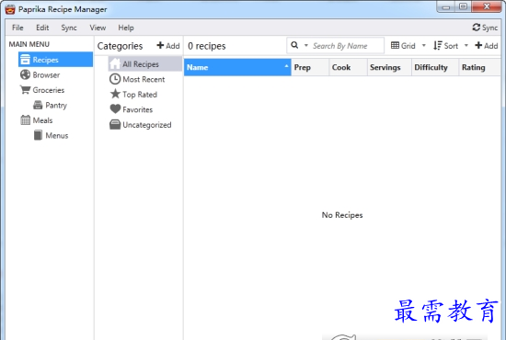
Task: Sort by the Cook column header
Action: point(348,67)
